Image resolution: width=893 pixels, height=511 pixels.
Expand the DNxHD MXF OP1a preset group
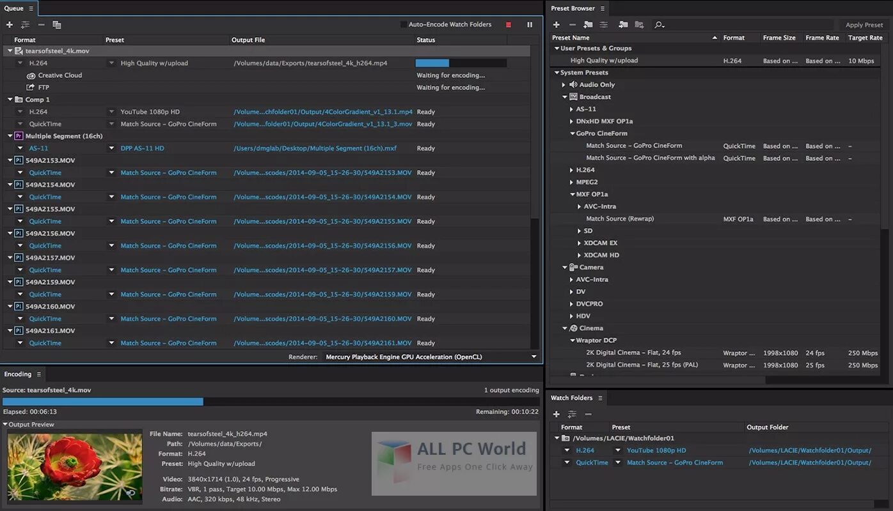572,121
